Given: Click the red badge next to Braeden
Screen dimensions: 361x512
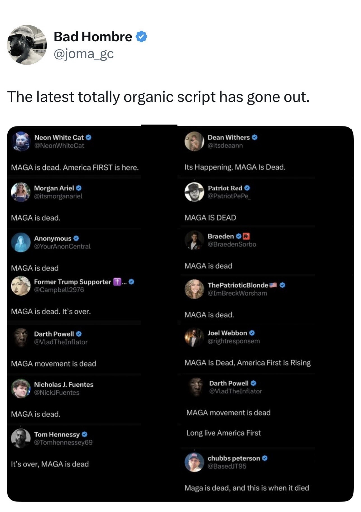Looking at the screenshot, I should tap(246, 236).
